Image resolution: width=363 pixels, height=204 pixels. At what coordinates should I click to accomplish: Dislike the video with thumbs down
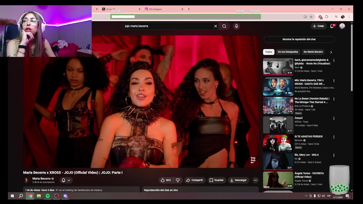tap(178, 180)
